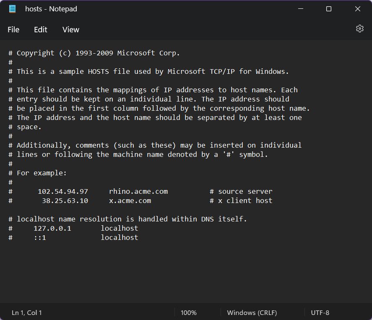Maximize the Notepad window
This screenshot has width=372, height=320.
click(329, 8)
